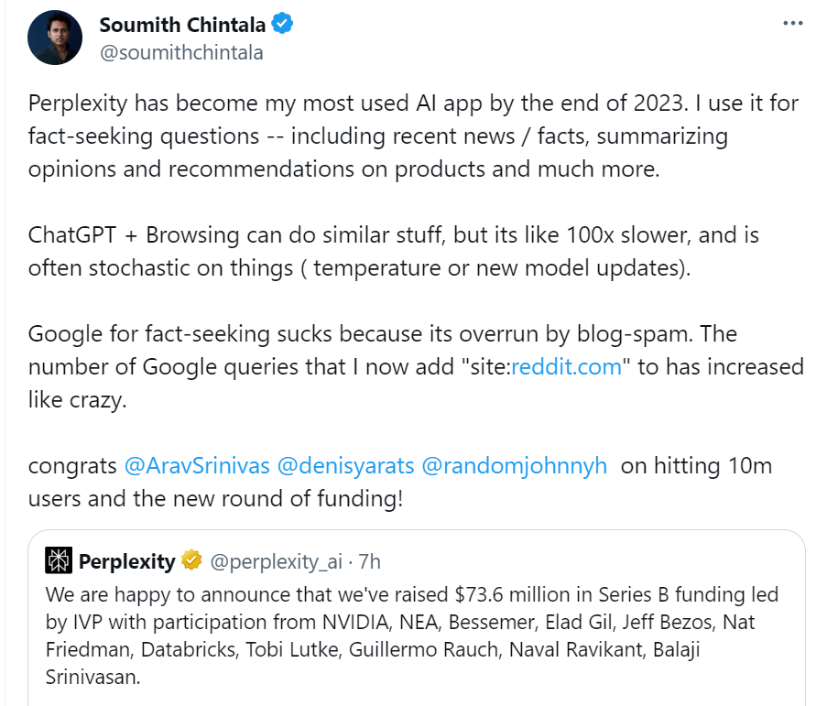The height and width of the screenshot is (706, 827).
Task: Click the word "congrats" in the post
Action: (x=72, y=465)
